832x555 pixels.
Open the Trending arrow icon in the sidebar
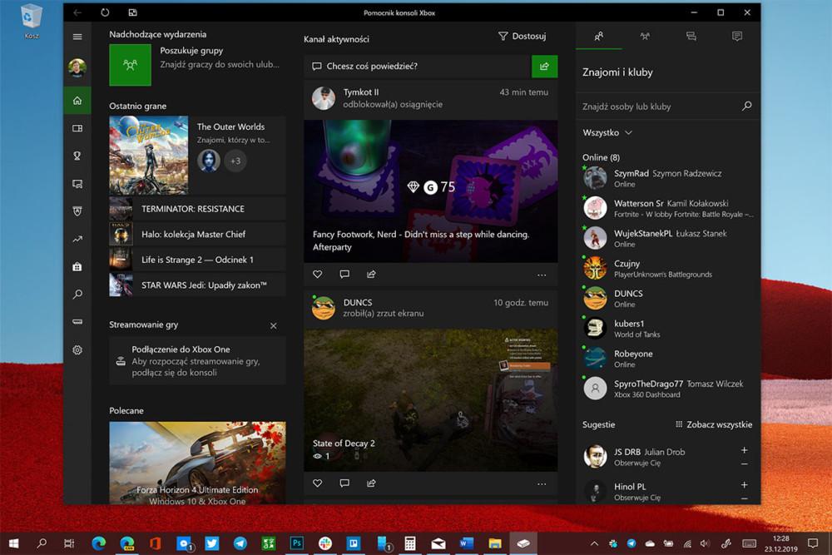(77, 240)
